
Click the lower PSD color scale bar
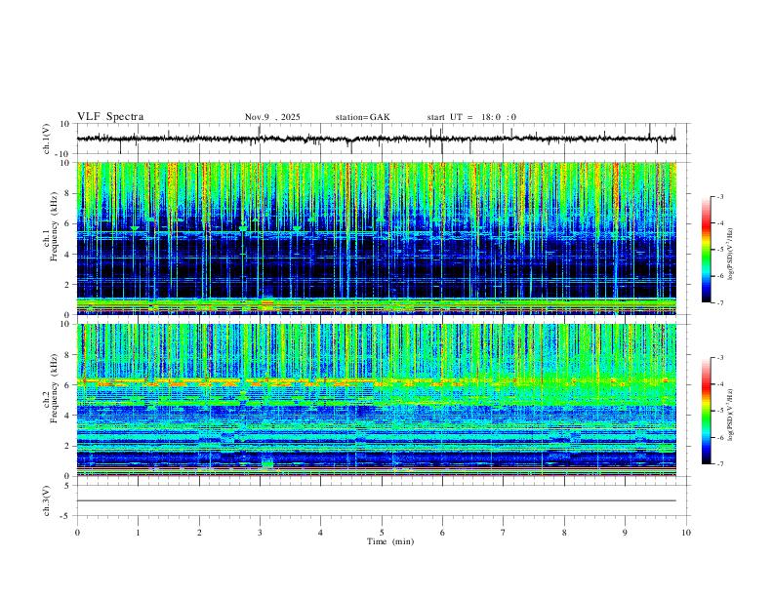coord(706,411)
